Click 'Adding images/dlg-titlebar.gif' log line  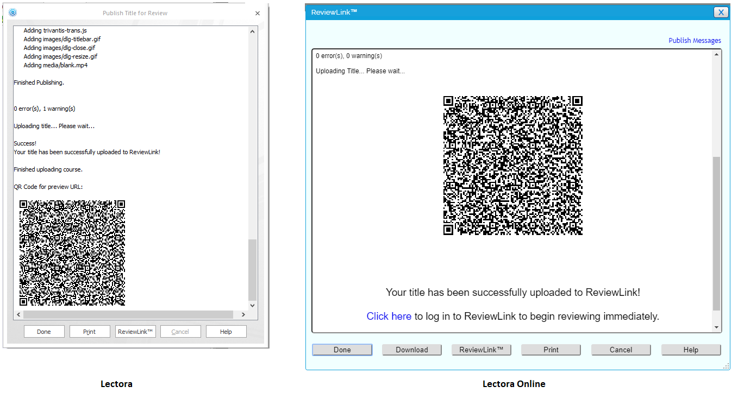62,40
